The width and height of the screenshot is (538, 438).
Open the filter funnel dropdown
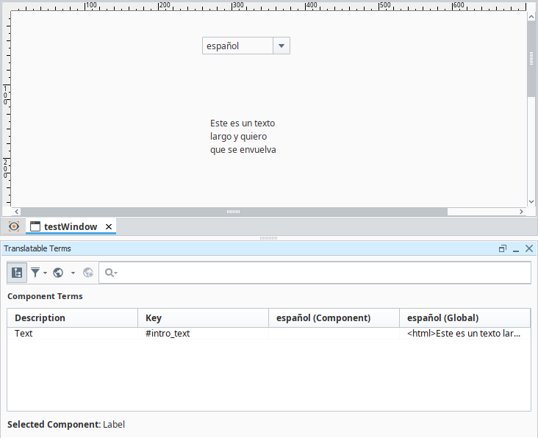[37, 273]
